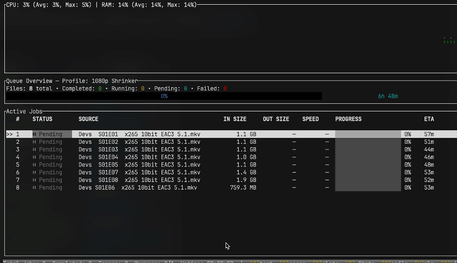Click the 1.0 GB input size
This screenshot has width=457, height=263.
(246, 157)
